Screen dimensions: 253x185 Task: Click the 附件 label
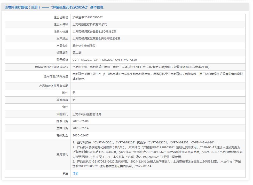pos(65,93)
